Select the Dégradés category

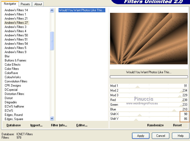[11, 102]
